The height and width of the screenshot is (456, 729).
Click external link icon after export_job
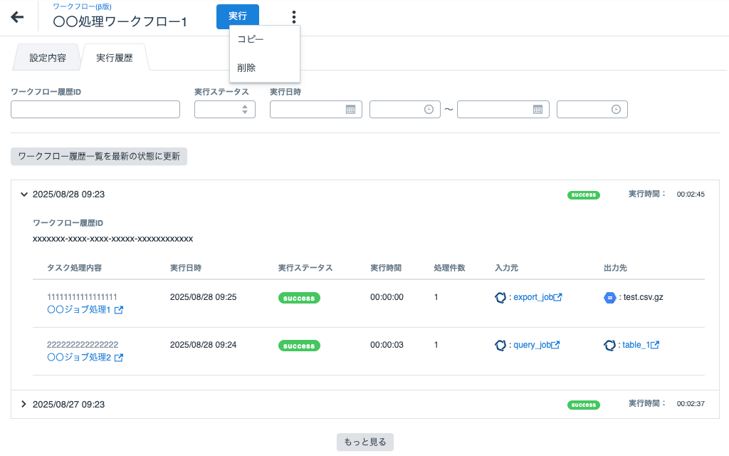pyautogui.click(x=558, y=297)
